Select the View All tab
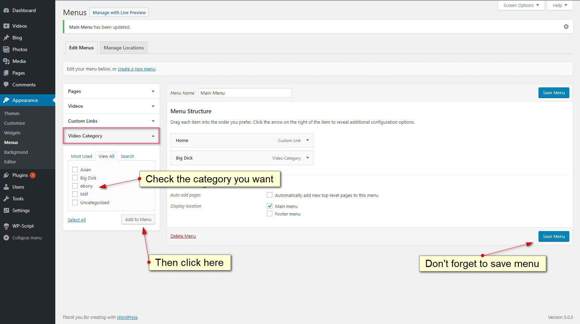 [106, 156]
